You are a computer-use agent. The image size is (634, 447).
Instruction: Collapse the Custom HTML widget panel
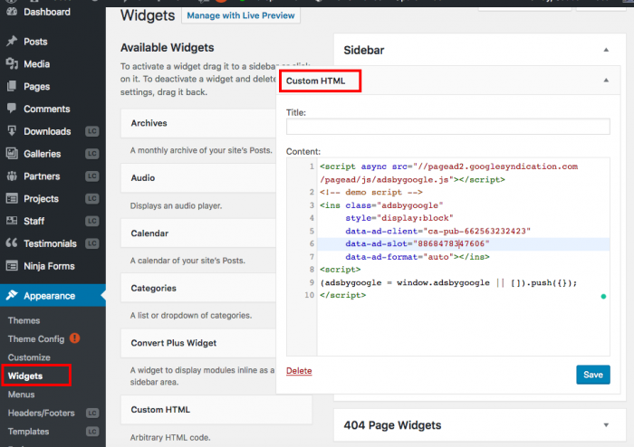click(604, 81)
